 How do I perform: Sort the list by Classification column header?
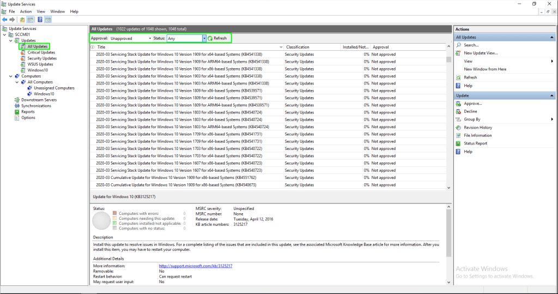point(311,47)
